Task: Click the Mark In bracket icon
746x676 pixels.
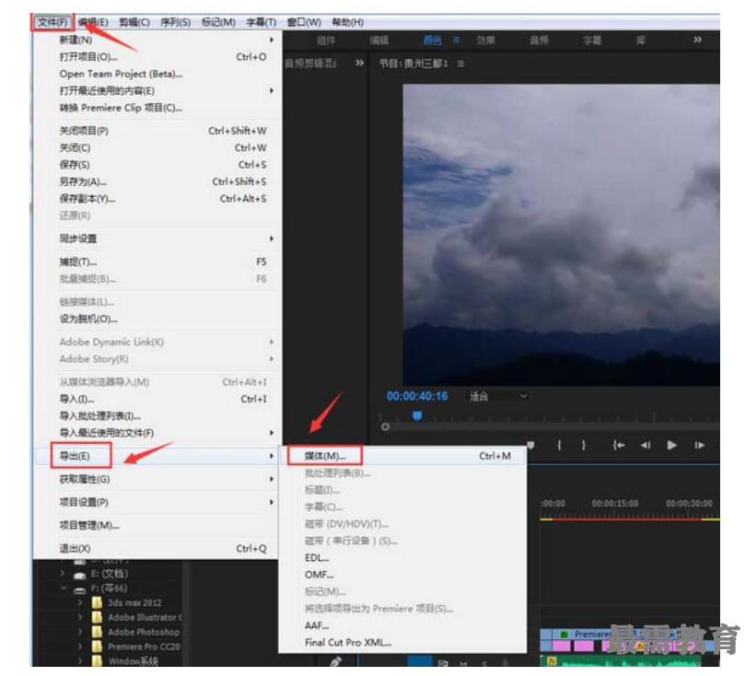Action: pos(558,446)
